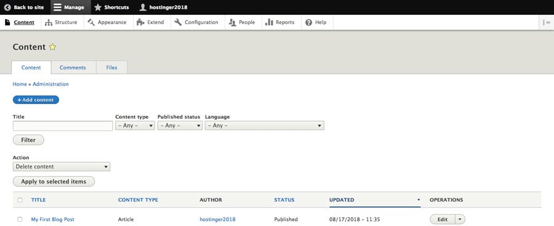
Task: Open Extend via its puzzle icon
Action: click(x=140, y=22)
